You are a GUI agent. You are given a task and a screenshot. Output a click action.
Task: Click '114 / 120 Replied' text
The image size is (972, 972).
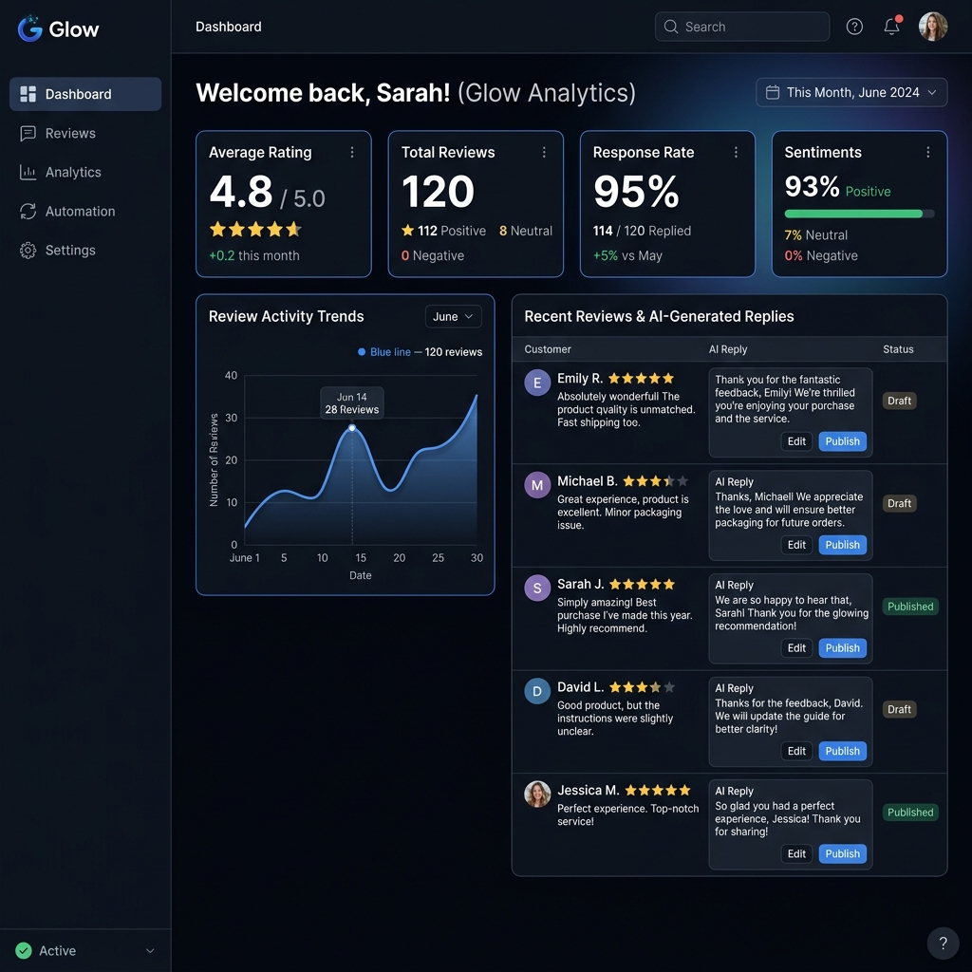click(642, 231)
